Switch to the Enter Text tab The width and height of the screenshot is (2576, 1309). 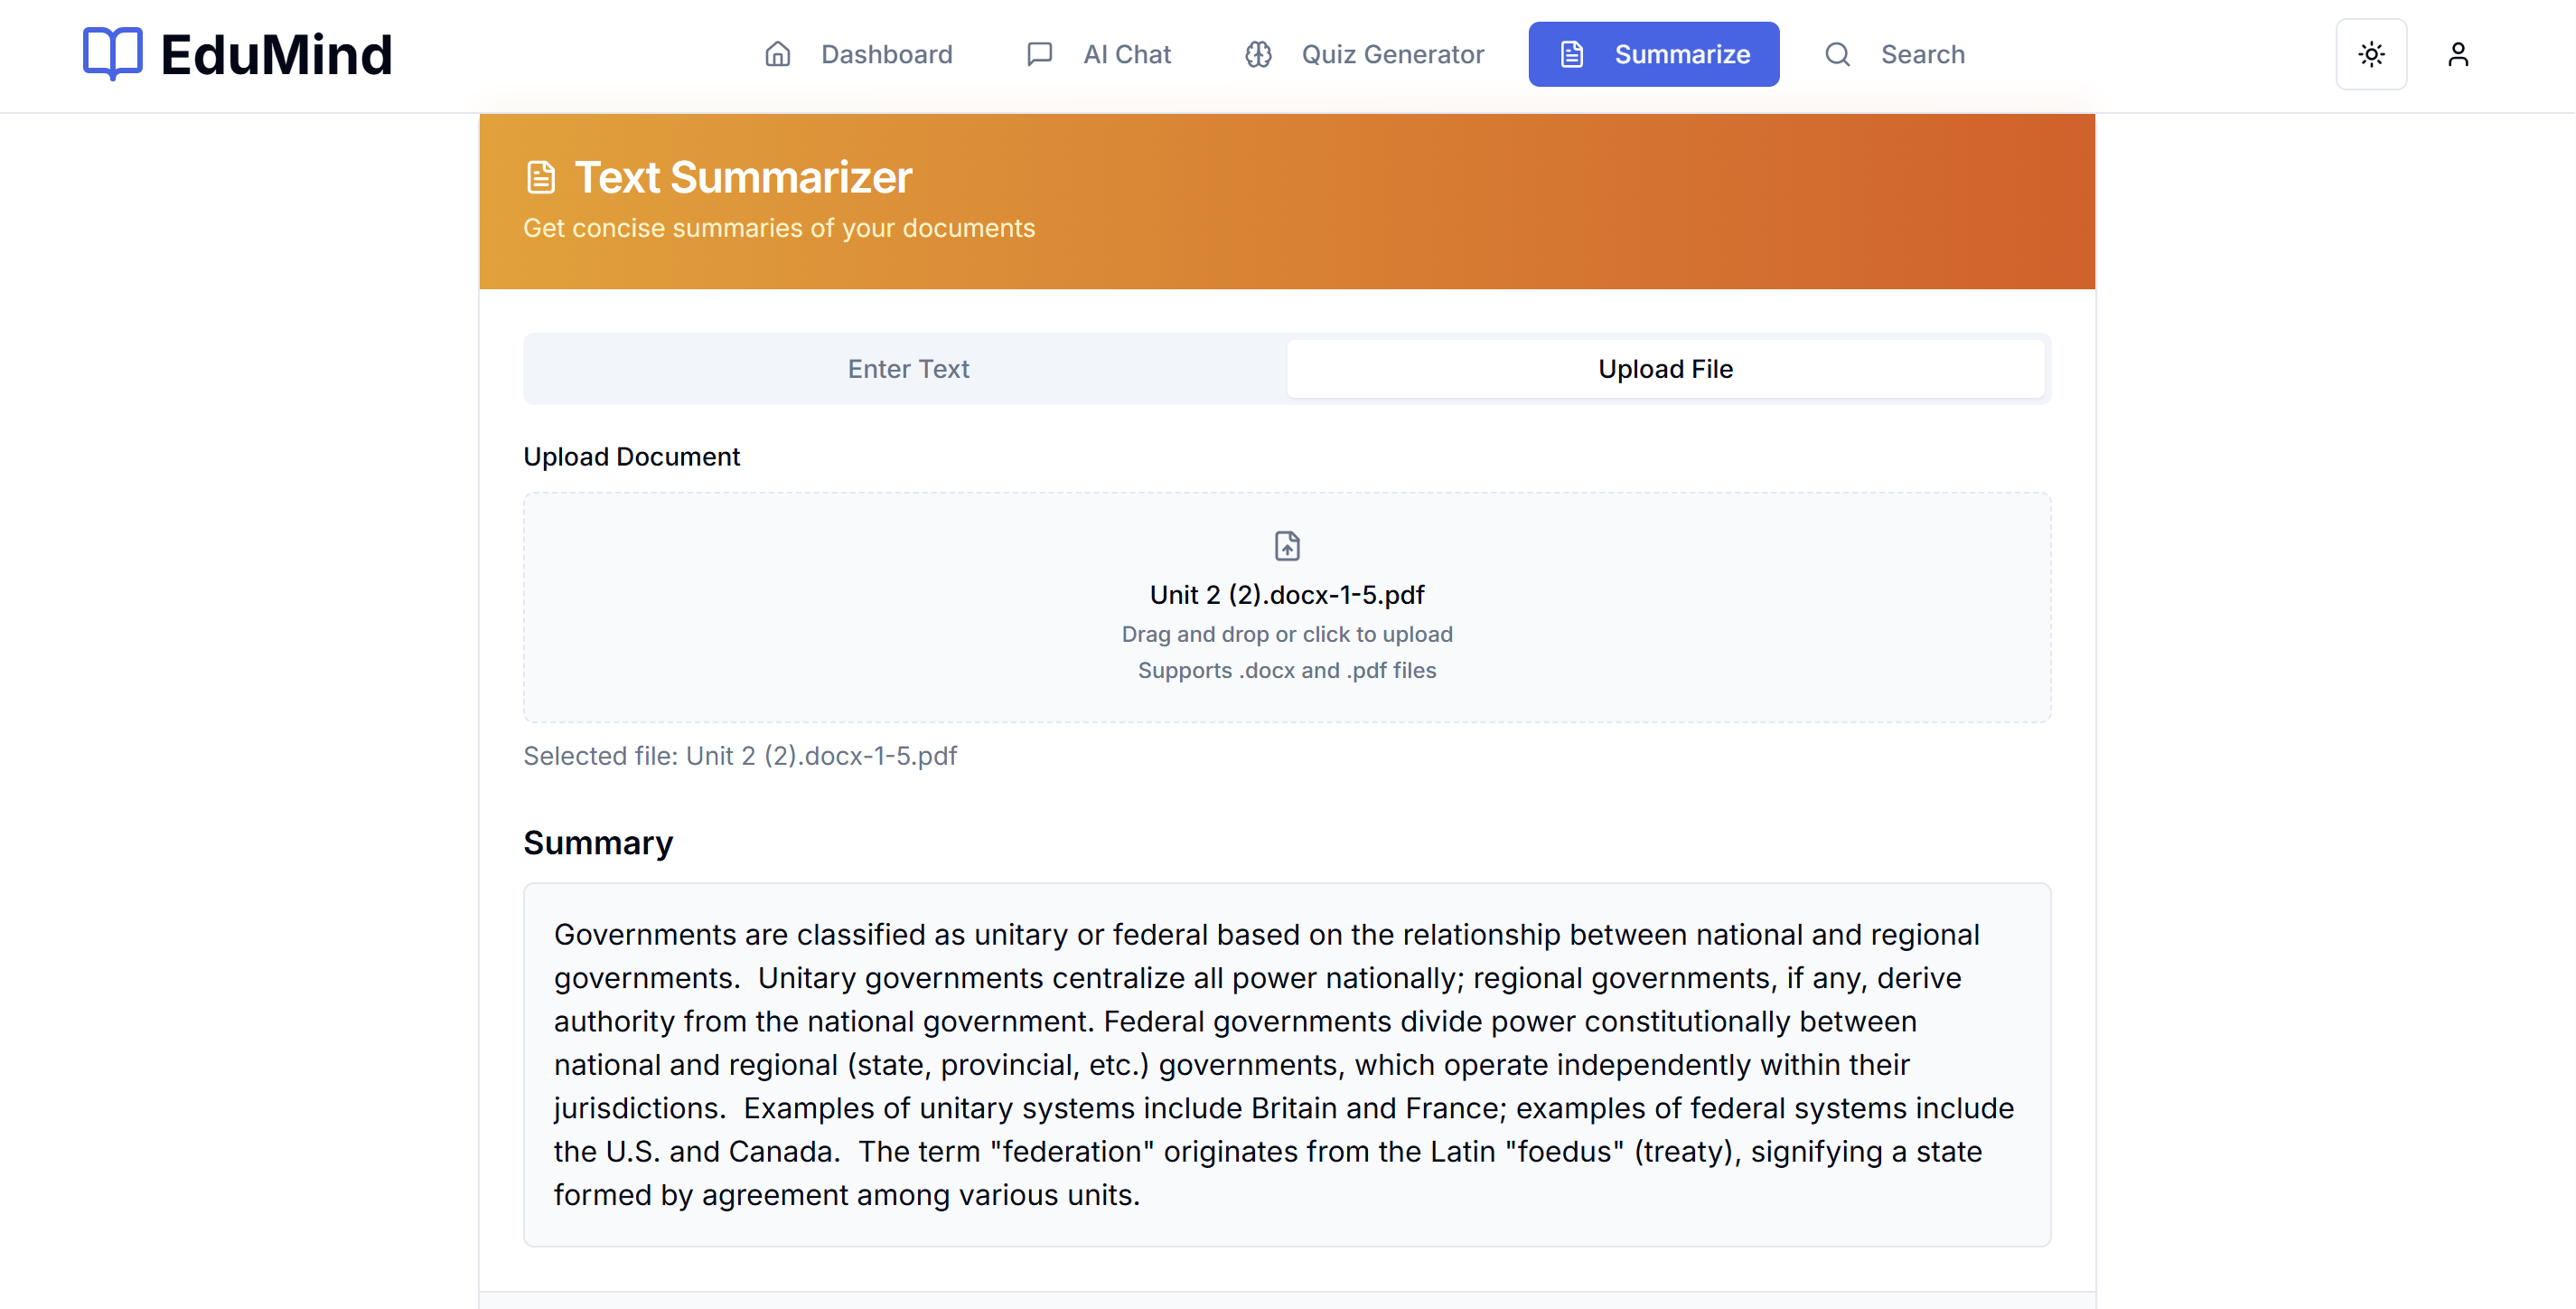coord(907,369)
